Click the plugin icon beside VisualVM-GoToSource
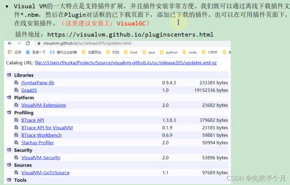Screen dimensions: 290x185 [16, 173]
